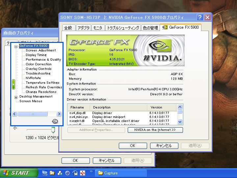Switch to the アダプタ tab
Viewport: 237px width, 178px height.
click(x=84, y=28)
